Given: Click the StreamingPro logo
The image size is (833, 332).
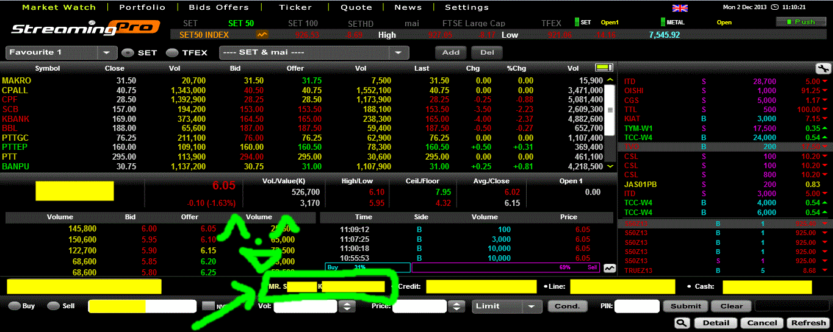Looking at the screenshot, I should [85, 29].
